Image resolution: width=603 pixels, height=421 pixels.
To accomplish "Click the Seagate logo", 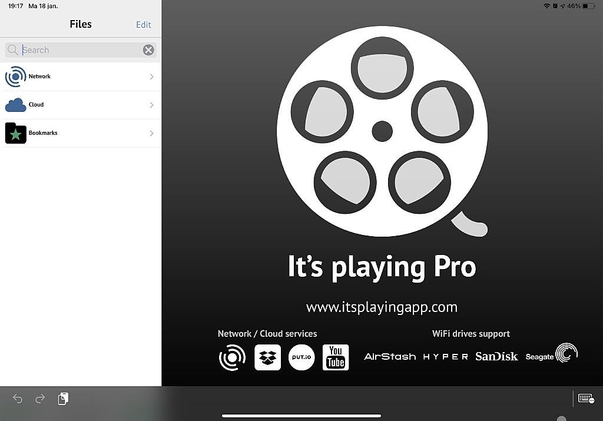I will [x=552, y=353].
